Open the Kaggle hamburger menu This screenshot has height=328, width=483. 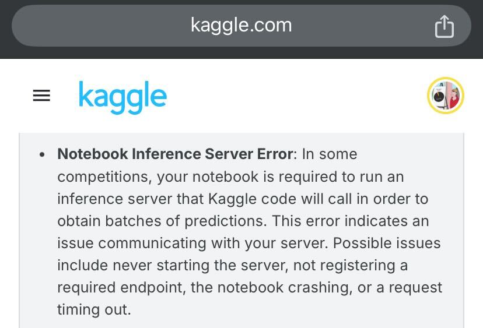[41, 96]
